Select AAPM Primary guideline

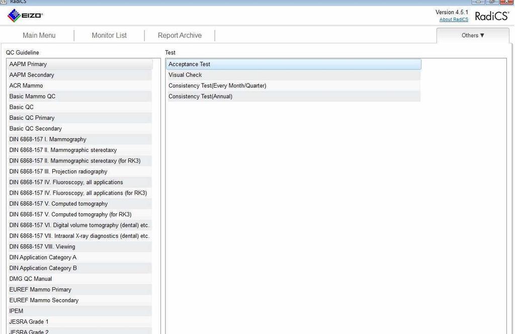(80, 64)
